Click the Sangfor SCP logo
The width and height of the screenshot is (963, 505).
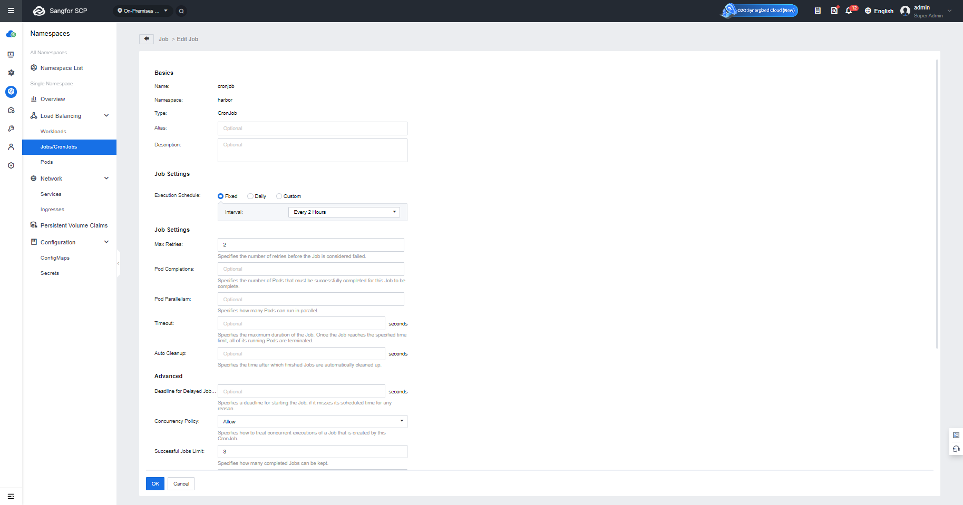click(x=60, y=11)
